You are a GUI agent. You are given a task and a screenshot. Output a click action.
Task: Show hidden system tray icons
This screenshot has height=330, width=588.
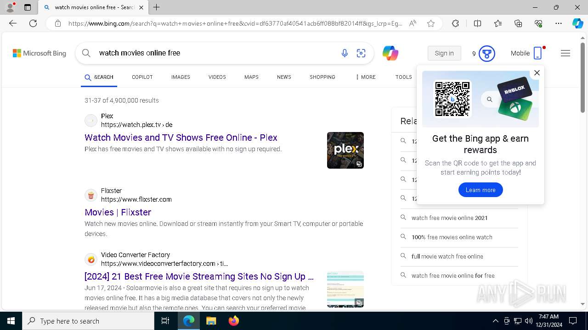[495, 321]
